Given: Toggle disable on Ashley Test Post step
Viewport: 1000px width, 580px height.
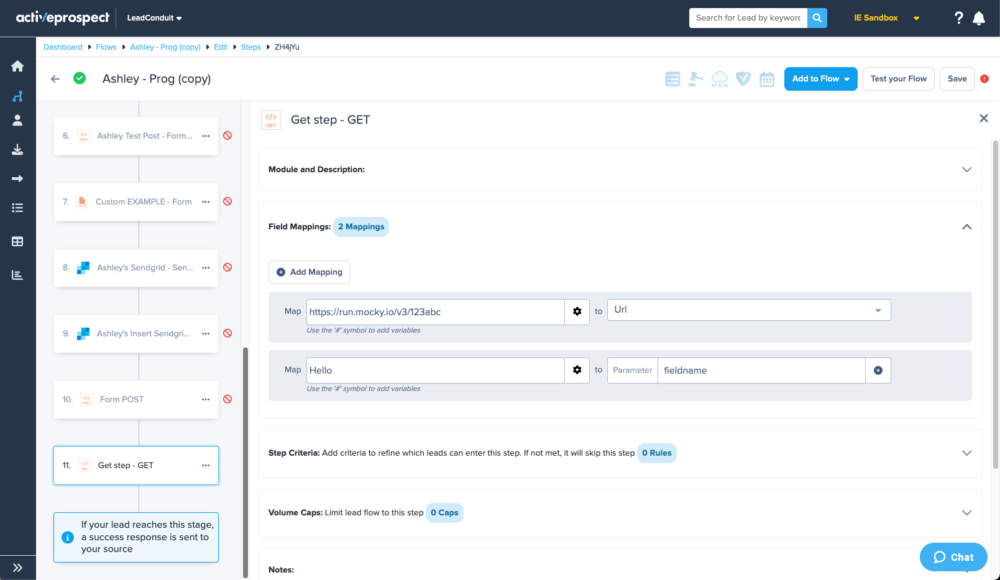Looking at the screenshot, I should pos(227,136).
